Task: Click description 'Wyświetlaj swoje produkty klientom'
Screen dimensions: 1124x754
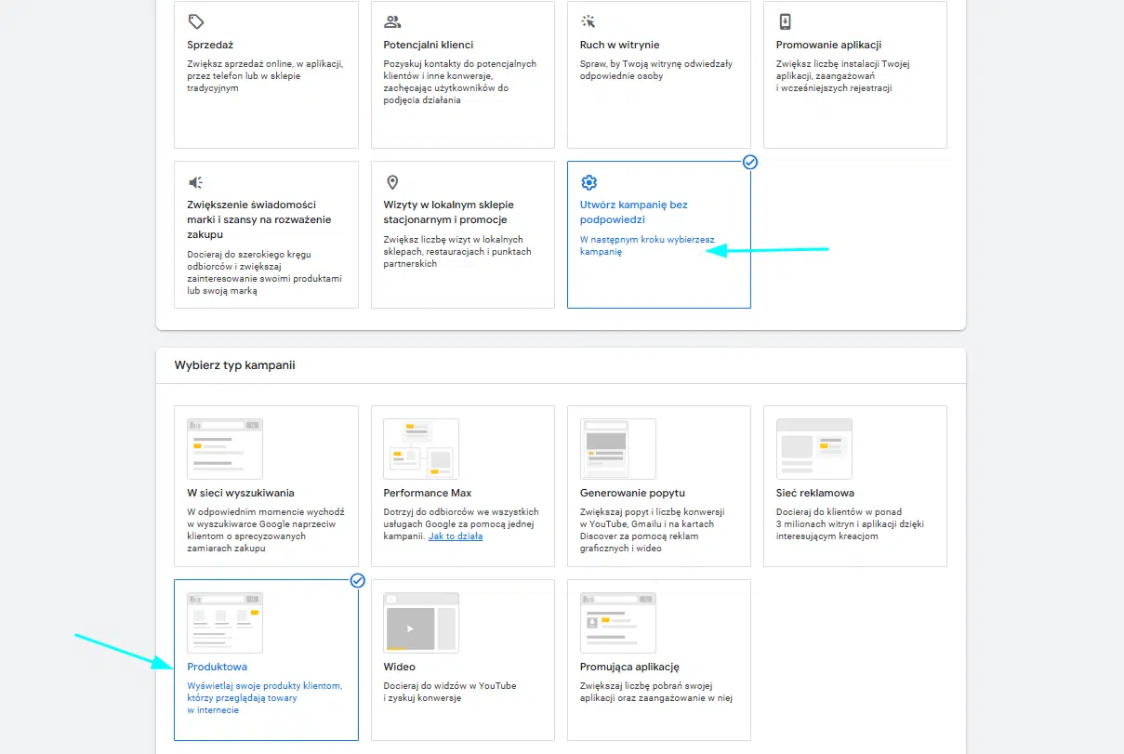Action: pyautogui.click(x=265, y=697)
